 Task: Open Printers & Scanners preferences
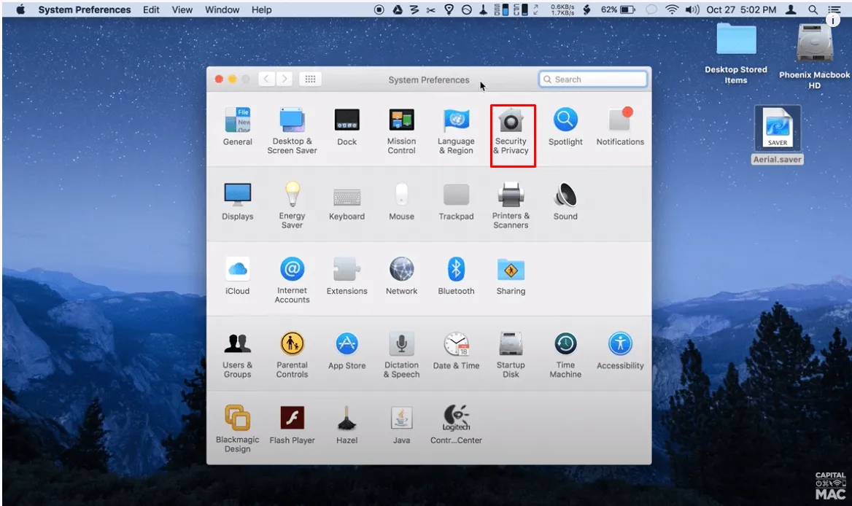tap(511, 205)
